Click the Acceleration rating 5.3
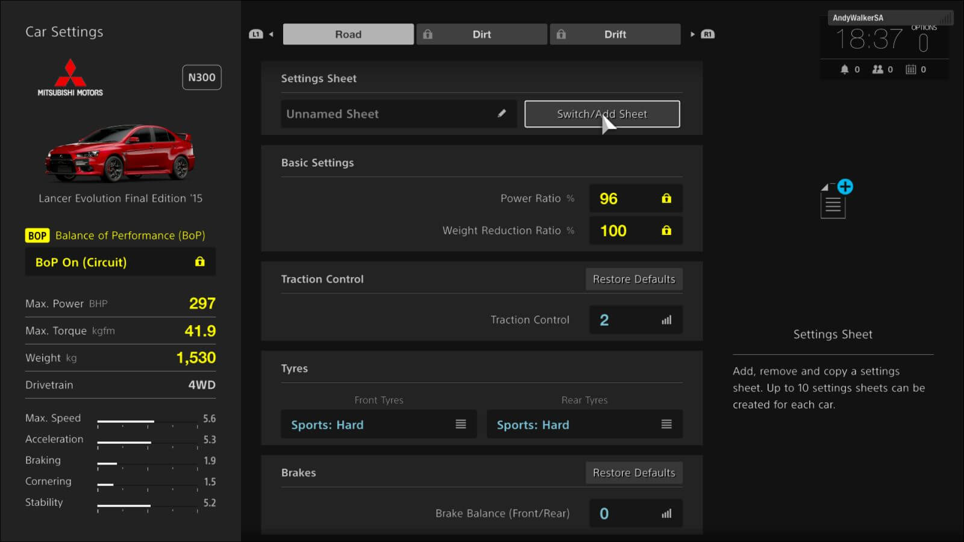The image size is (964, 542). pos(209,440)
